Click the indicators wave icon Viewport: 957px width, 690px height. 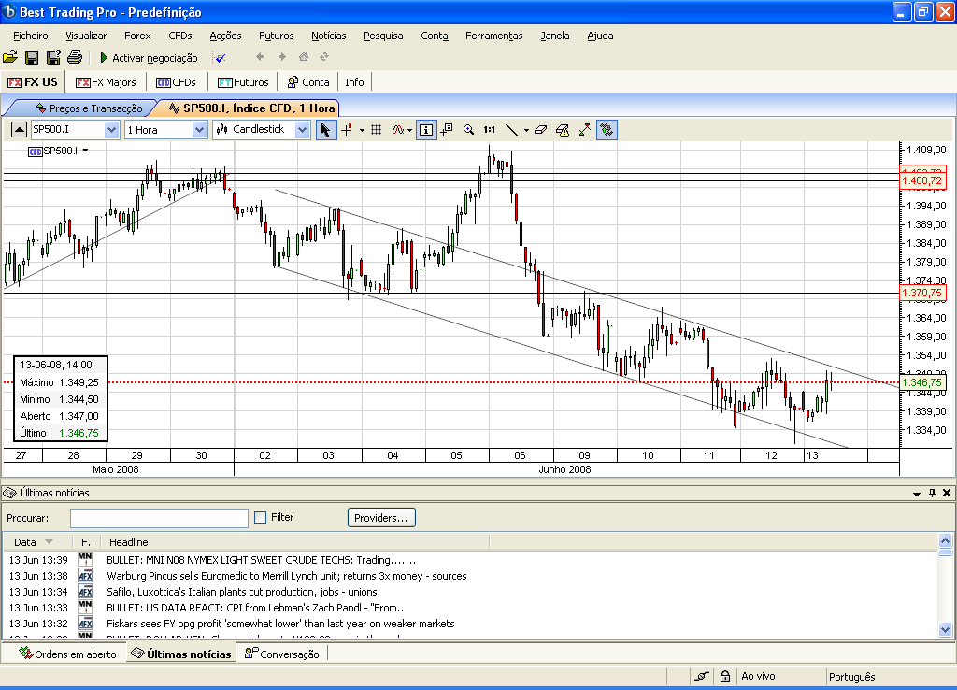pos(398,129)
